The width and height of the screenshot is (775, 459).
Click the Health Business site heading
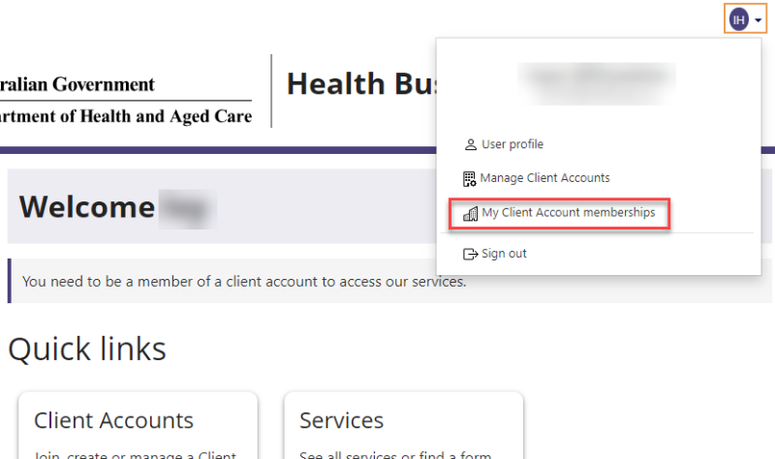[x=359, y=85]
